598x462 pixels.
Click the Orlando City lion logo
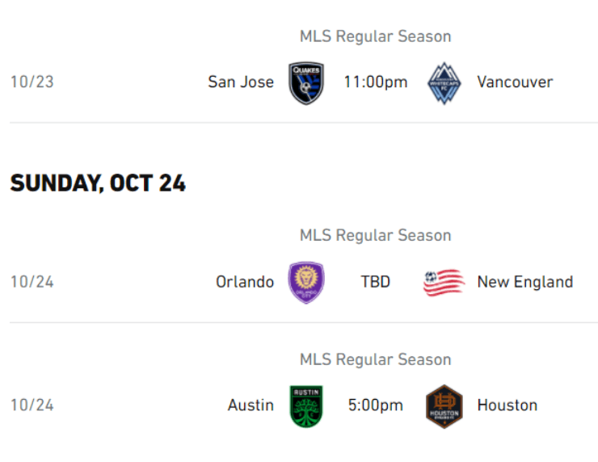[306, 282]
